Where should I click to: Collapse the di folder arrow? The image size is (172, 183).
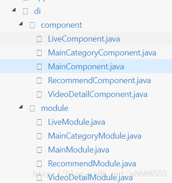tap(14, 10)
